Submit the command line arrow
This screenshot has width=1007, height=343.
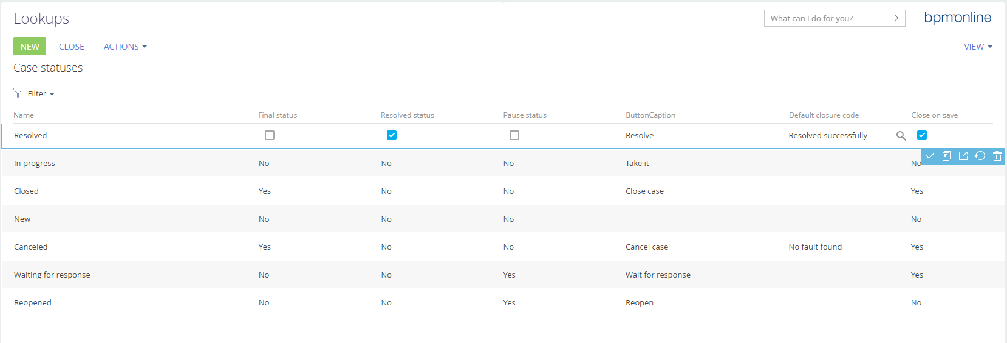point(896,18)
